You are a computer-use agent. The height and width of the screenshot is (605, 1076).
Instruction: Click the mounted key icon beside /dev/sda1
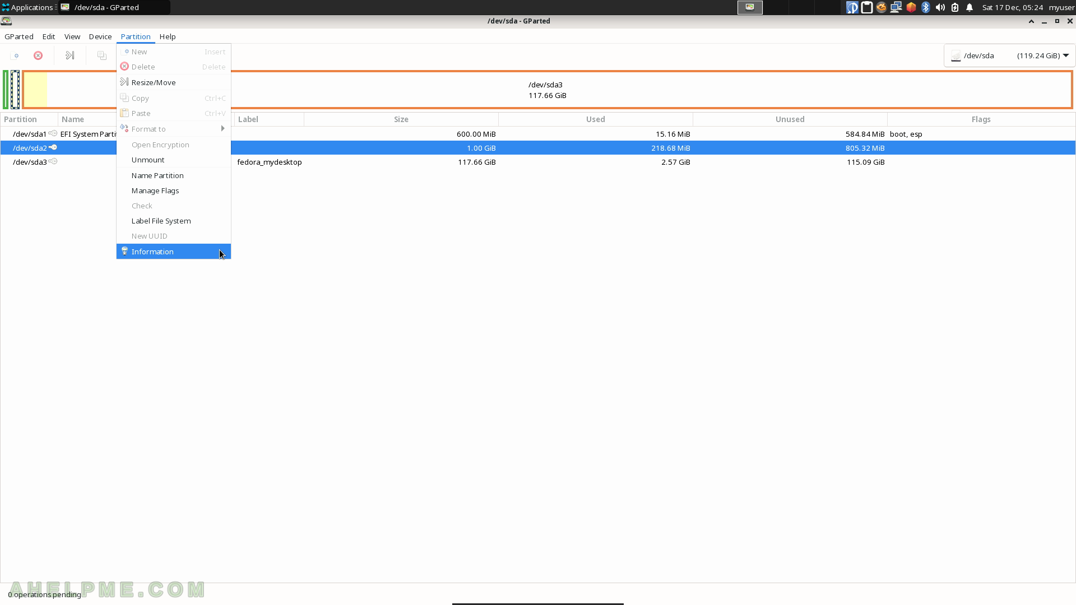[53, 133]
